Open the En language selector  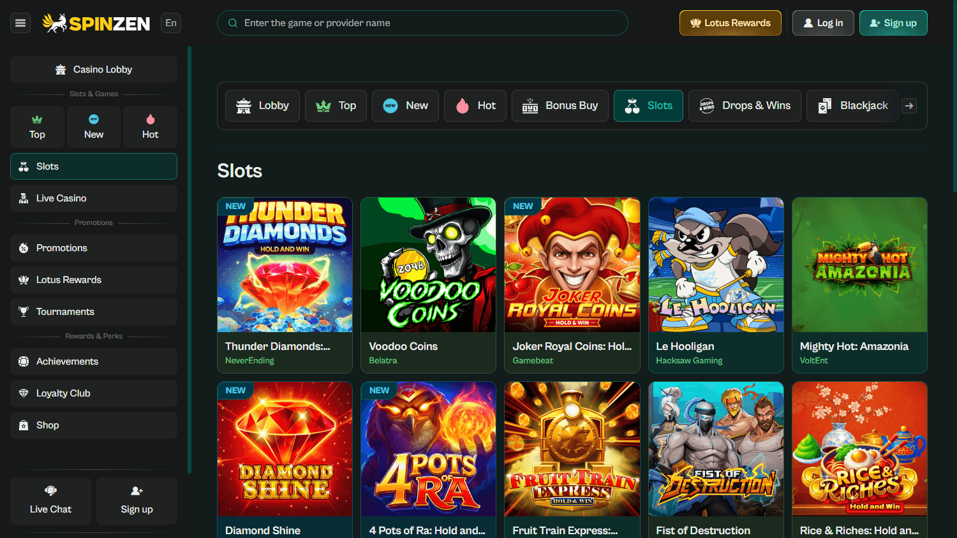[171, 23]
